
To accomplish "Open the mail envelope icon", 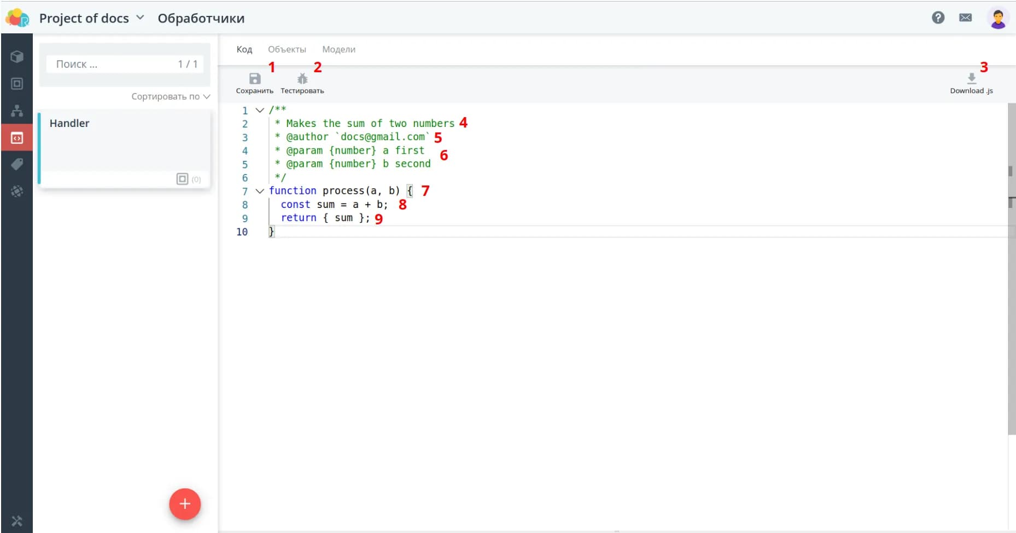I will 965,18.
